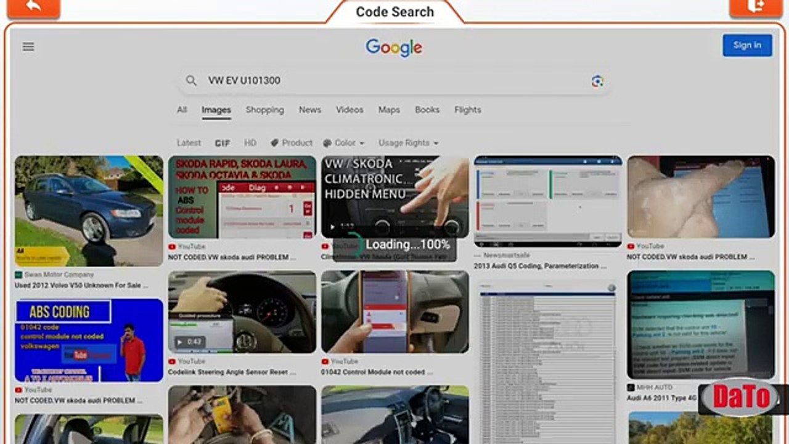
Task: Click the Swan Motor Company favicon
Action: coord(18,275)
